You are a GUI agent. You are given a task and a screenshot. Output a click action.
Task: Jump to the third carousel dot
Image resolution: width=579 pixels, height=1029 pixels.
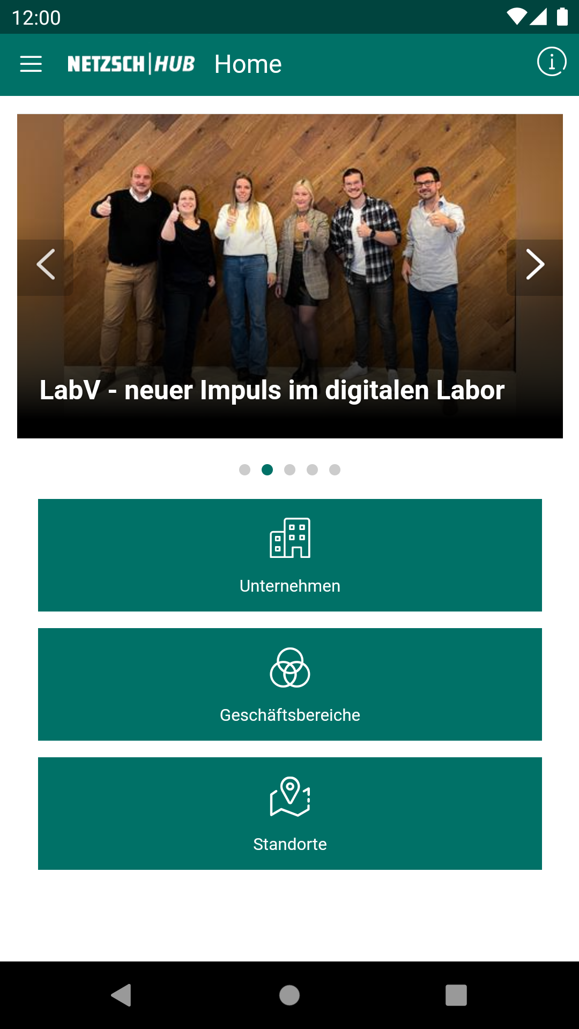pos(289,469)
